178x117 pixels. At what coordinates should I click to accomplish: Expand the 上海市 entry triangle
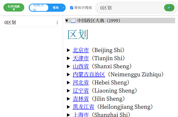pos(68,115)
